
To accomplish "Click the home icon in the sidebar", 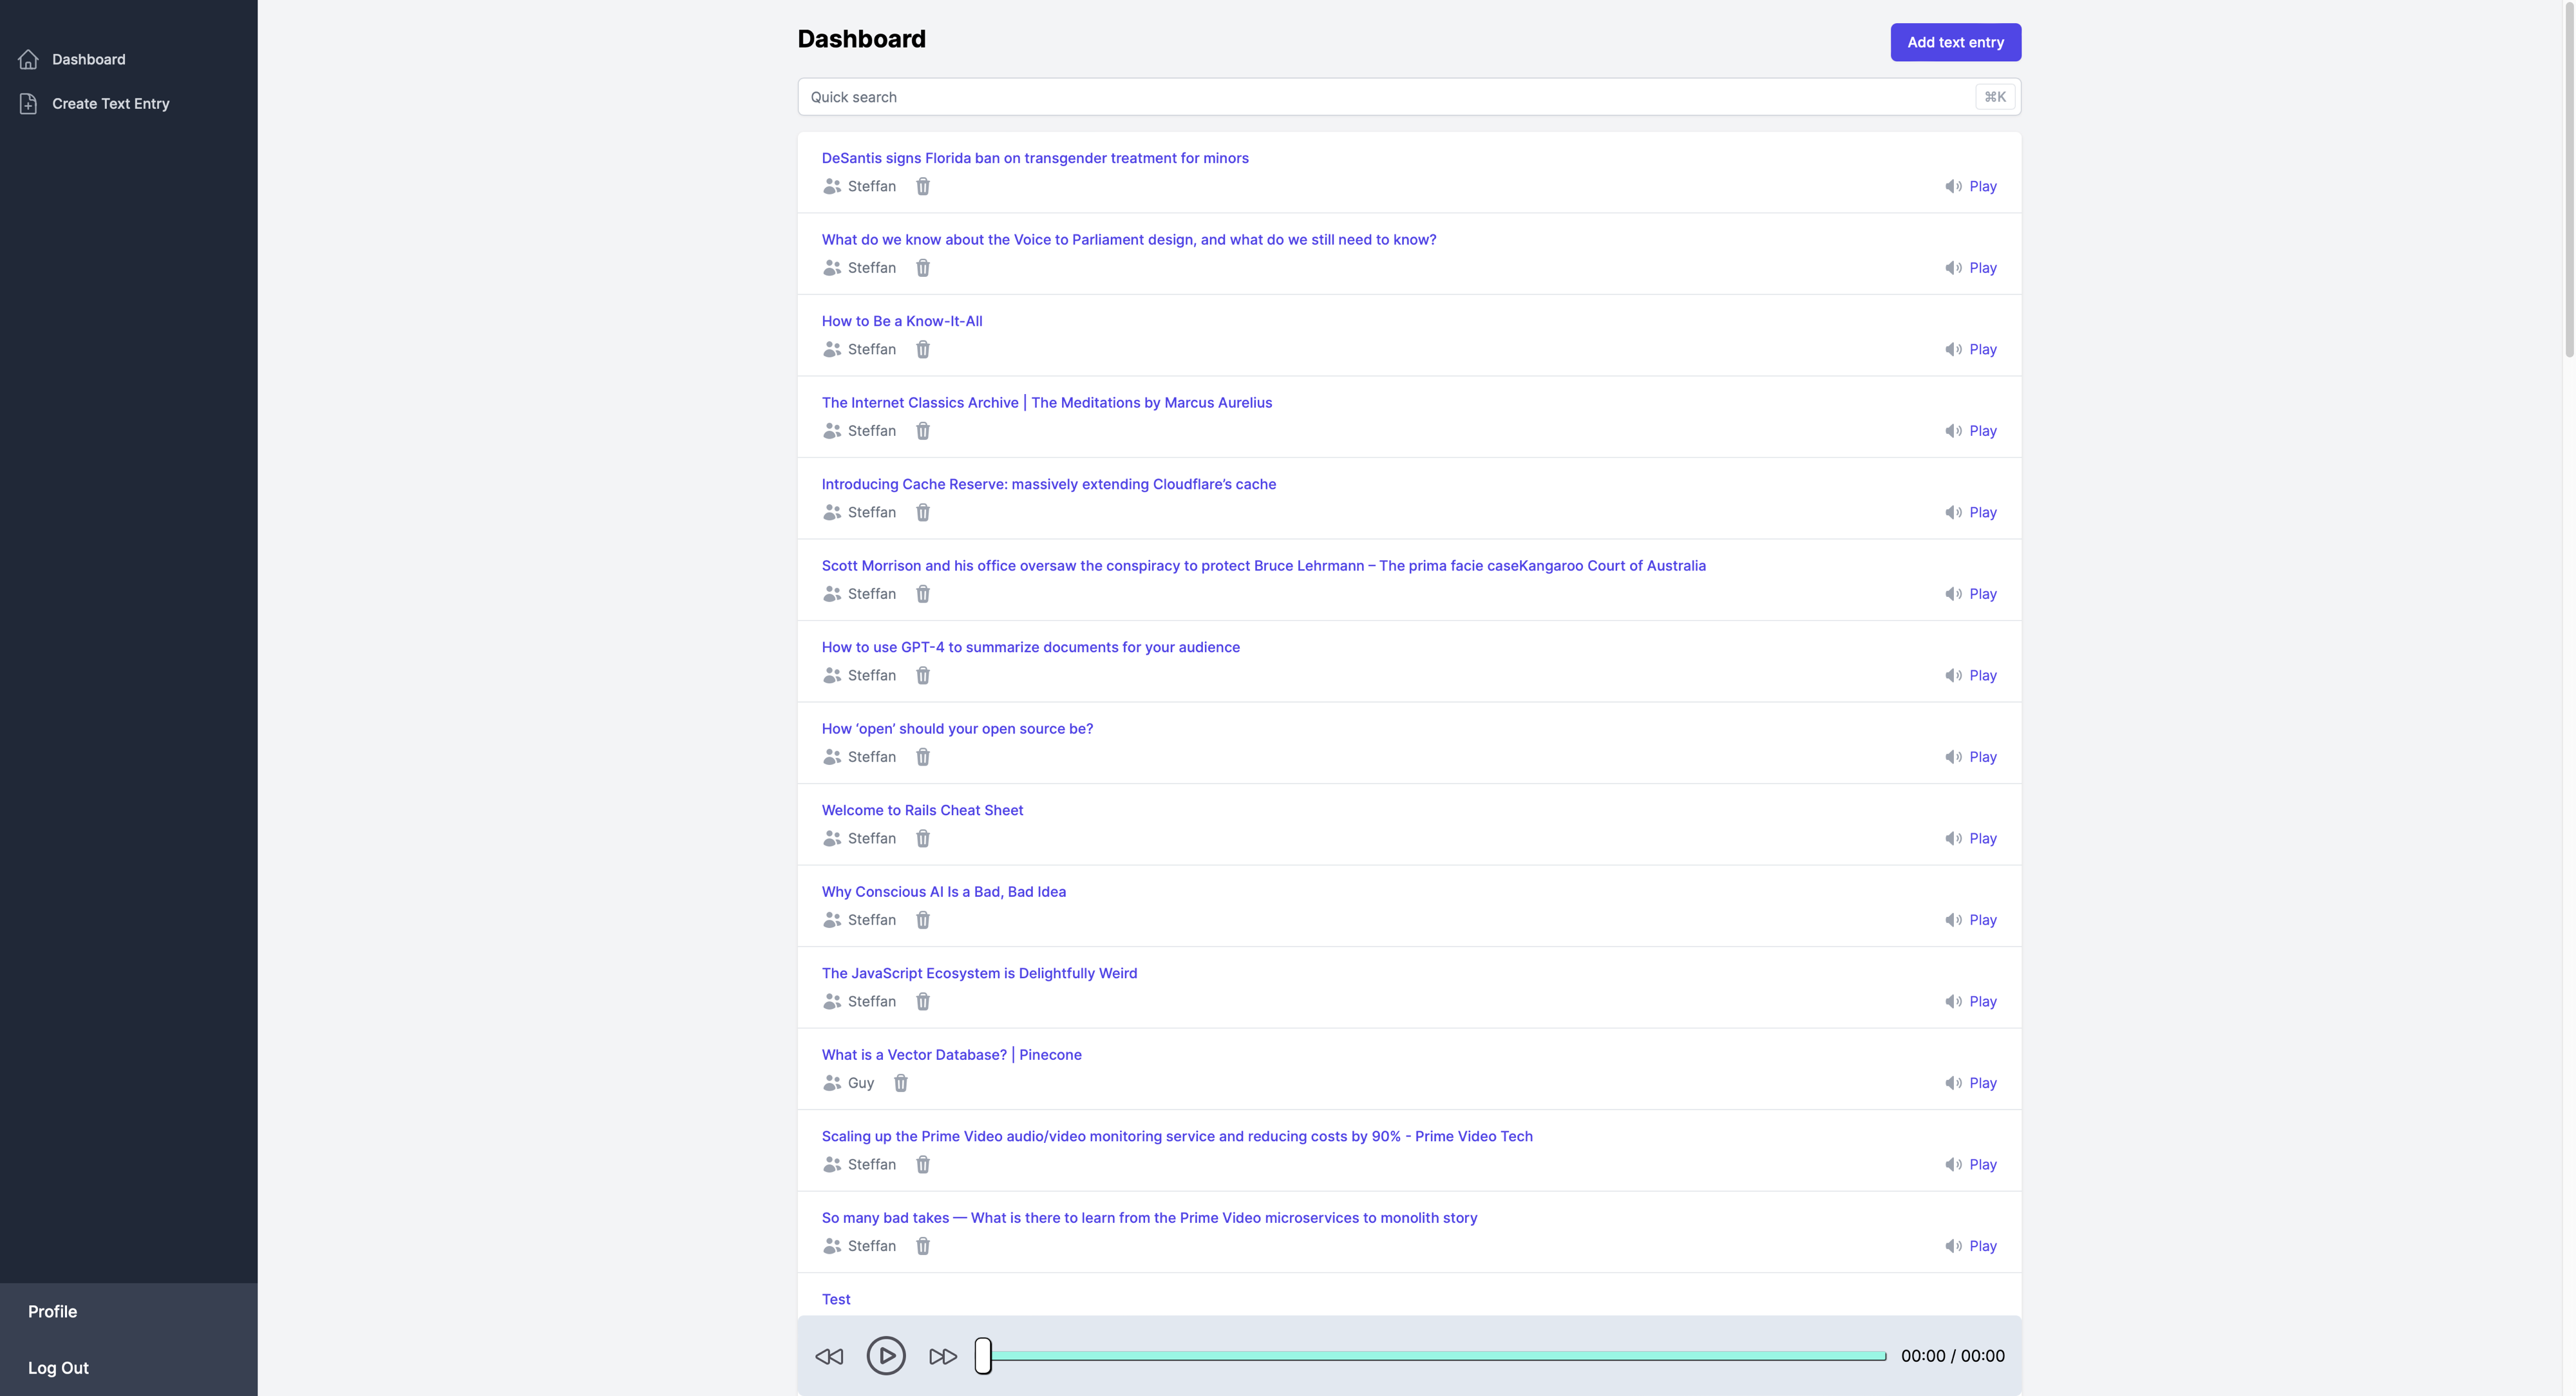I will click(27, 58).
